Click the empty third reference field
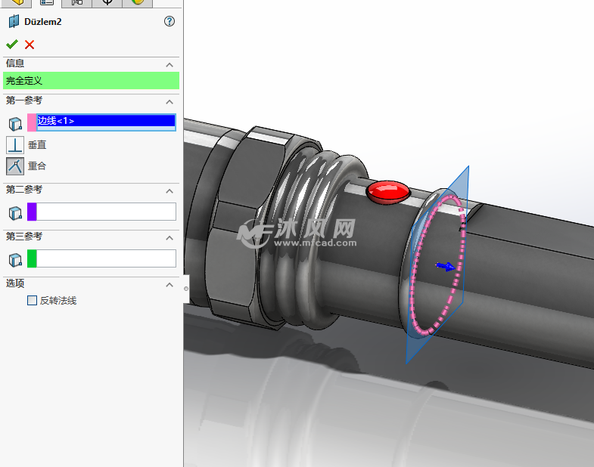594x467 pixels. click(106, 258)
